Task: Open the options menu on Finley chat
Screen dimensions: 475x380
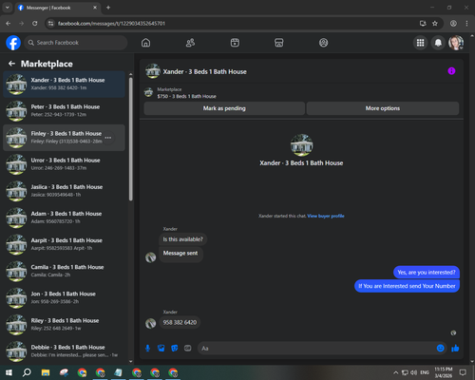Action: point(108,138)
